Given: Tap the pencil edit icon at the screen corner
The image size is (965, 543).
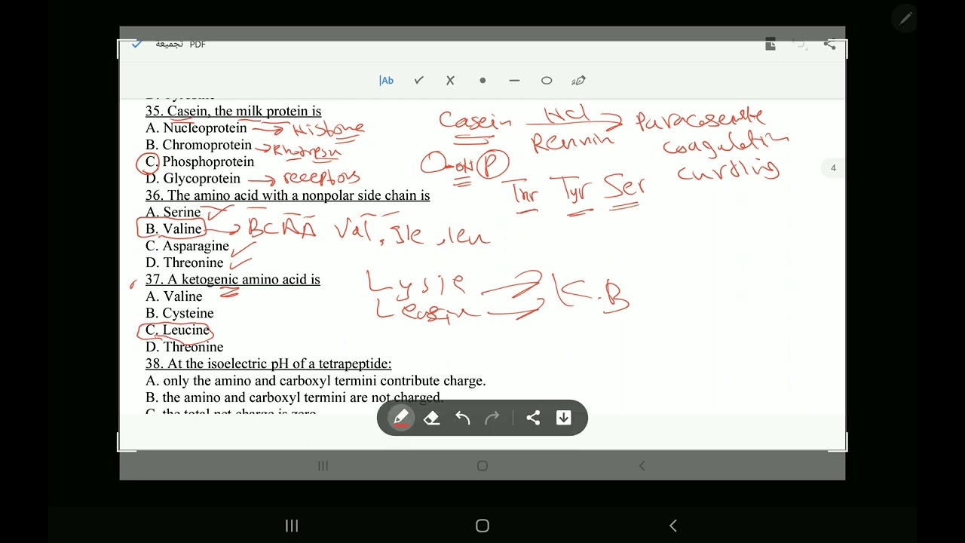Looking at the screenshot, I should tap(905, 18).
